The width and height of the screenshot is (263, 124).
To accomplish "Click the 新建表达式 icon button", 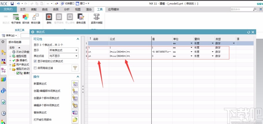I will tap(75, 84).
